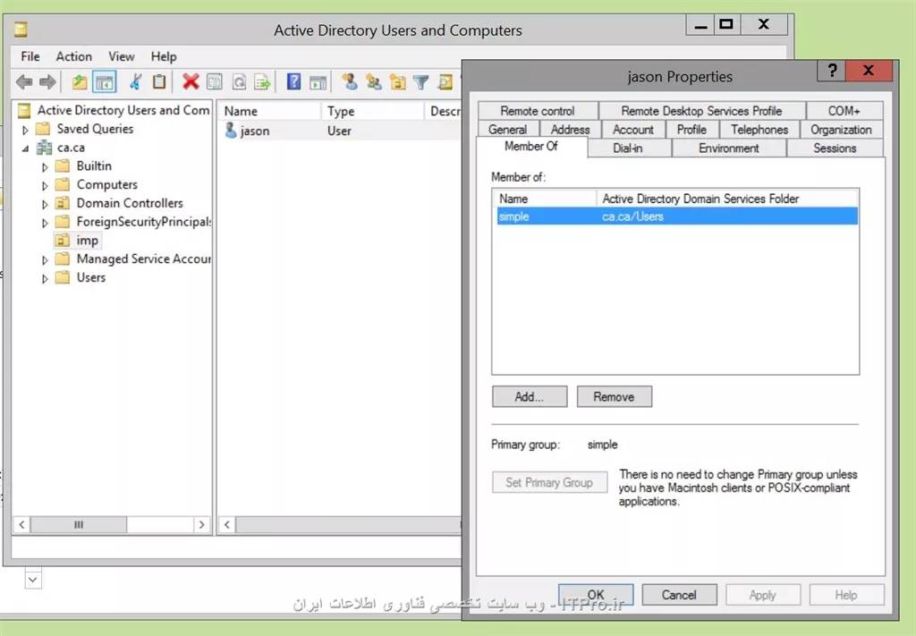Screen dimensions: 916x636
Task: Click the small chevron dropdown below the console
Action: tap(33, 580)
